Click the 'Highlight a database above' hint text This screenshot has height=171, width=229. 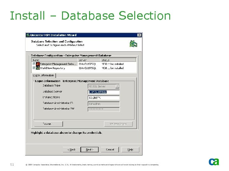click(x=66, y=133)
